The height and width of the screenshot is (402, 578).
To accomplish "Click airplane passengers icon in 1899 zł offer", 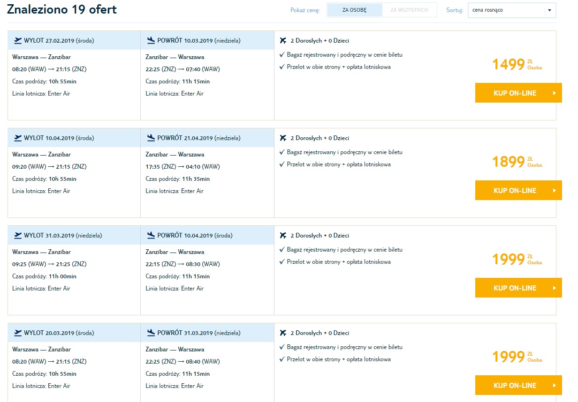I will pyautogui.click(x=282, y=138).
